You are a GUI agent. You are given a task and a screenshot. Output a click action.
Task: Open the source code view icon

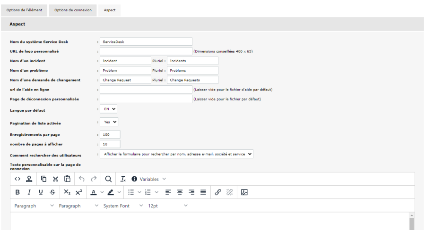[x=17, y=179]
